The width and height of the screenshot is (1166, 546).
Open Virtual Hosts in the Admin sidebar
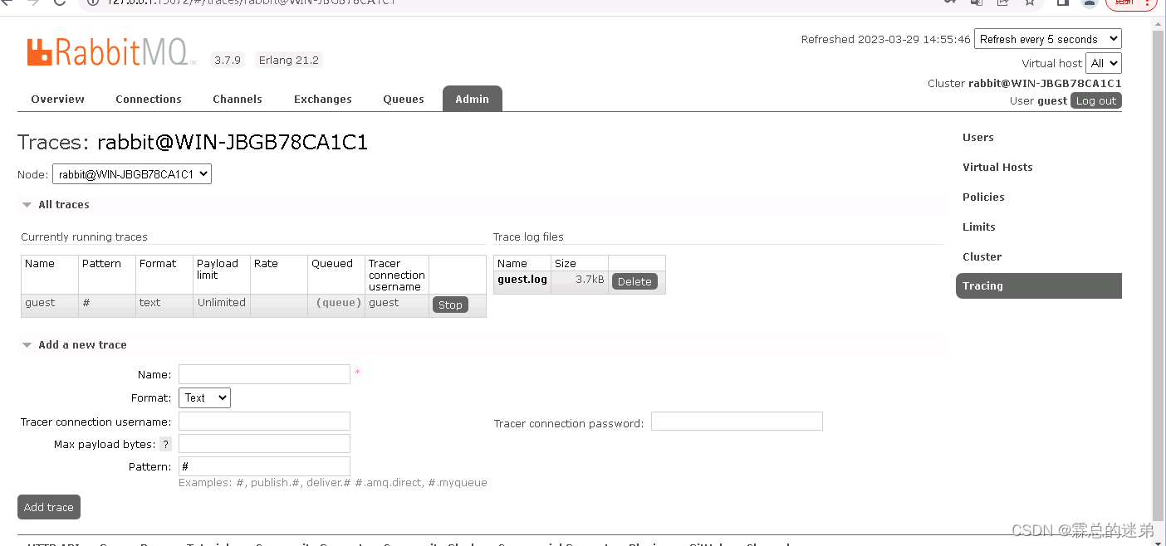tap(997, 167)
